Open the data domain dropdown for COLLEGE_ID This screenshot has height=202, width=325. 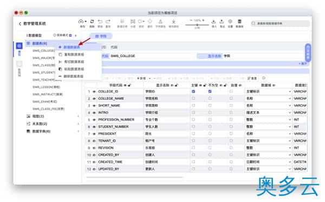coord(290,92)
